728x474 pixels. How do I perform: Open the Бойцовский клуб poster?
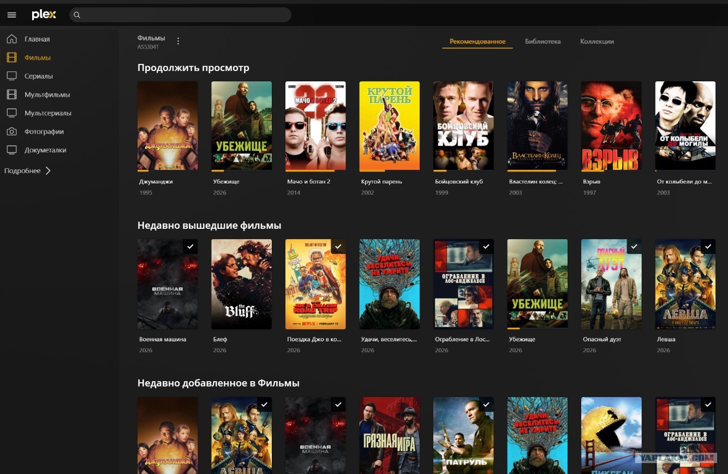click(x=463, y=126)
